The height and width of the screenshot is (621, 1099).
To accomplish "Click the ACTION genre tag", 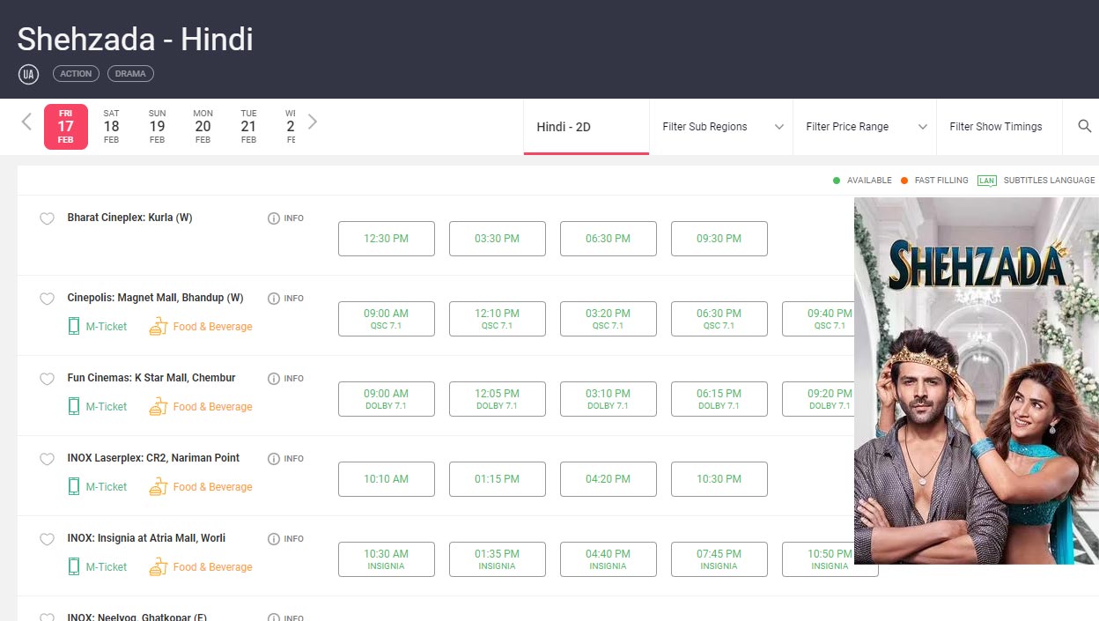I will 76,74.
